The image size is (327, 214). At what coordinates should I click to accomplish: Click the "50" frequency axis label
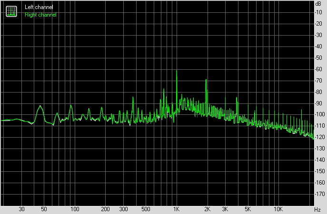(x=44, y=209)
